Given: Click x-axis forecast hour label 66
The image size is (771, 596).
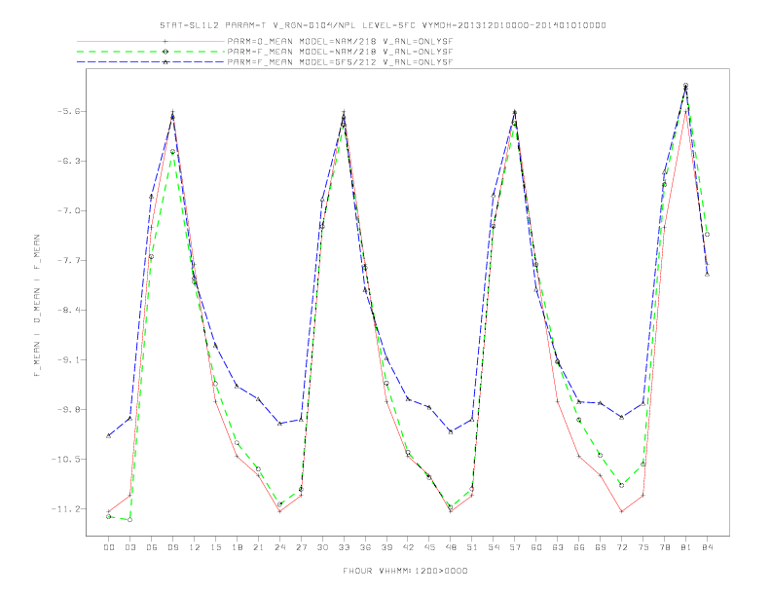Looking at the screenshot, I should click(579, 547).
